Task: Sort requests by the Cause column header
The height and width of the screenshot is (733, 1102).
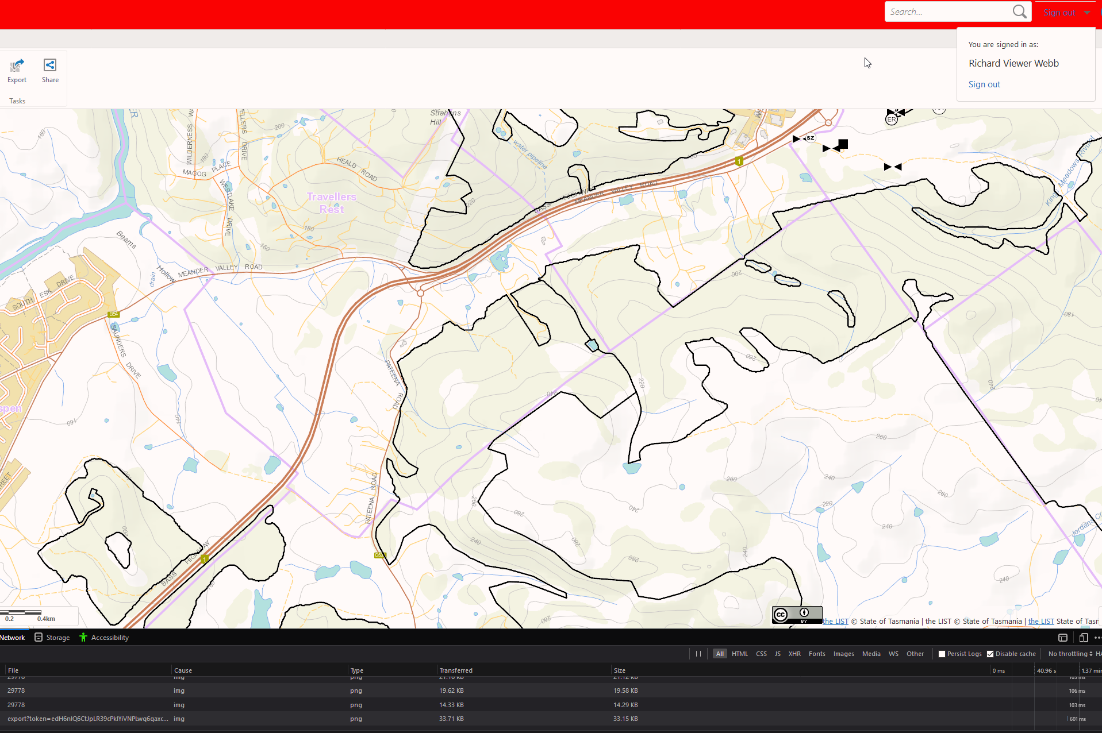Action: tap(260, 670)
